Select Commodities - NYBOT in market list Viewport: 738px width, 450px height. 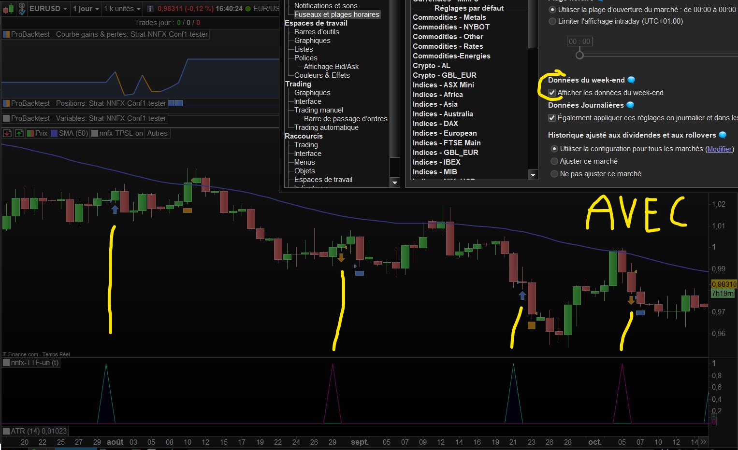(451, 27)
